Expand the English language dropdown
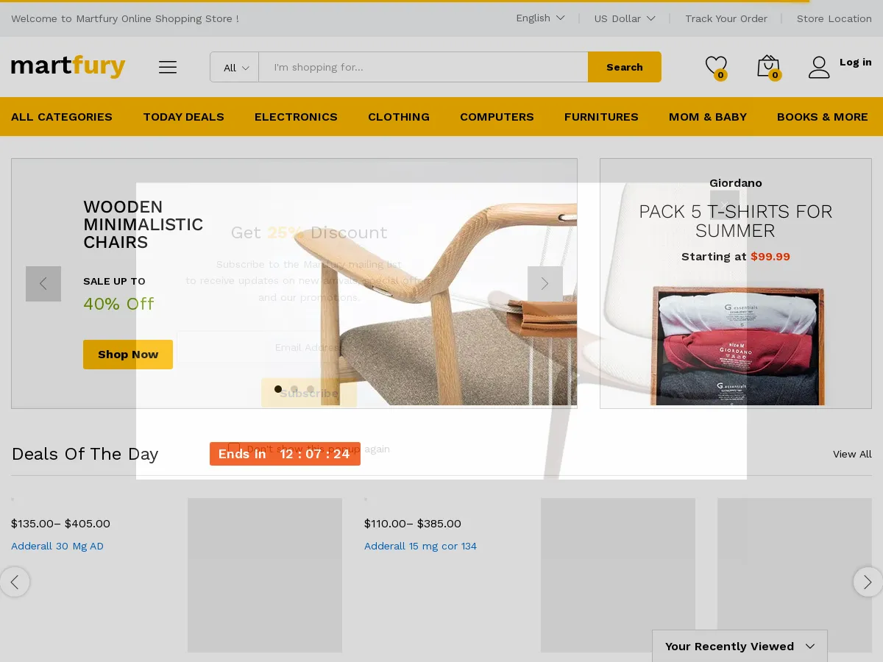 (540, 18)
